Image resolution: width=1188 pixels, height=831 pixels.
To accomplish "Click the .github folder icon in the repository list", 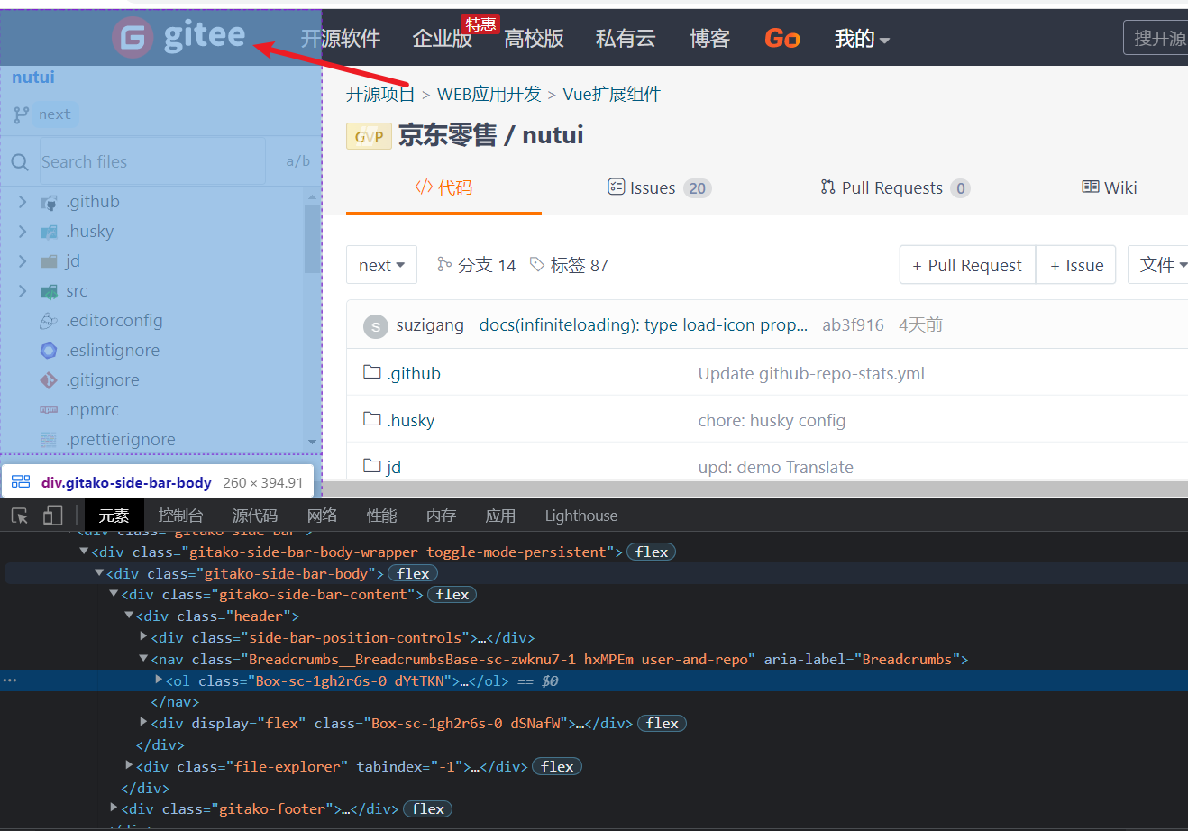I will [372, 372].
